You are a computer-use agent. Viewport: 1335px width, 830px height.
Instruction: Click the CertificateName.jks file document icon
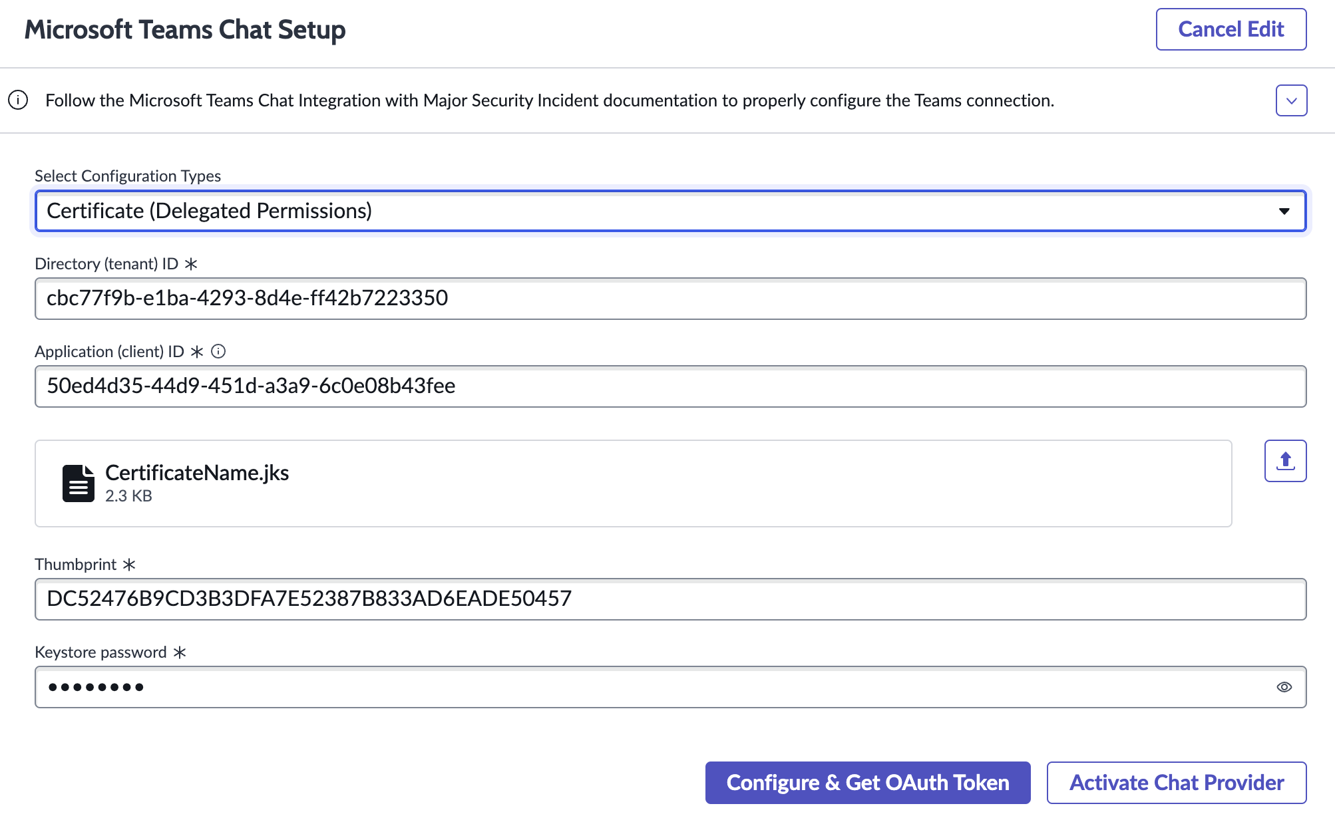[x=78, y=484]
